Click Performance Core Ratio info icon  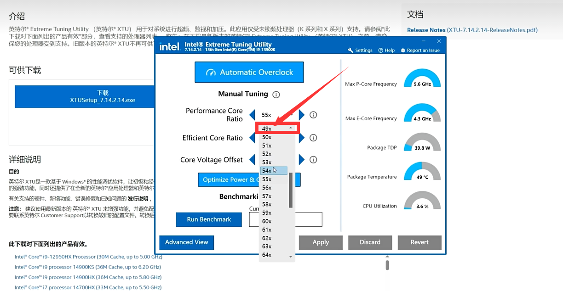313,115
